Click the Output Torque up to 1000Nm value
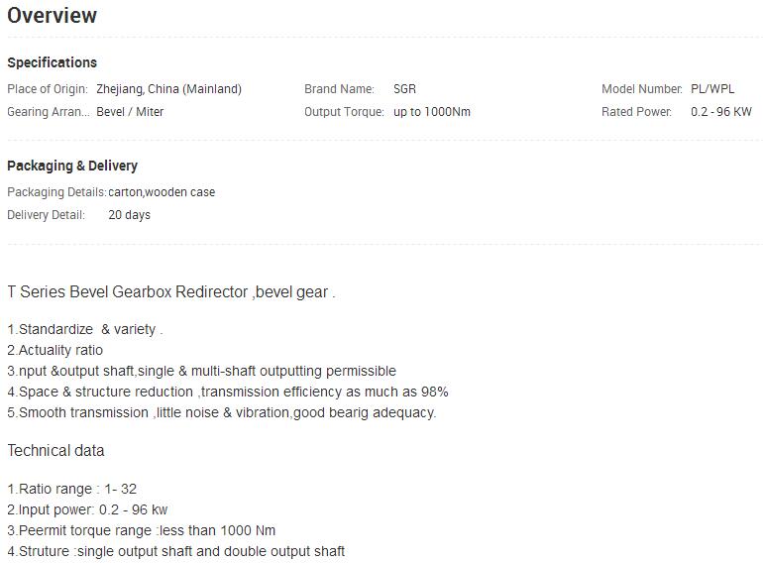The height and width of the screenshot is (563, 763). pos(432,112)
